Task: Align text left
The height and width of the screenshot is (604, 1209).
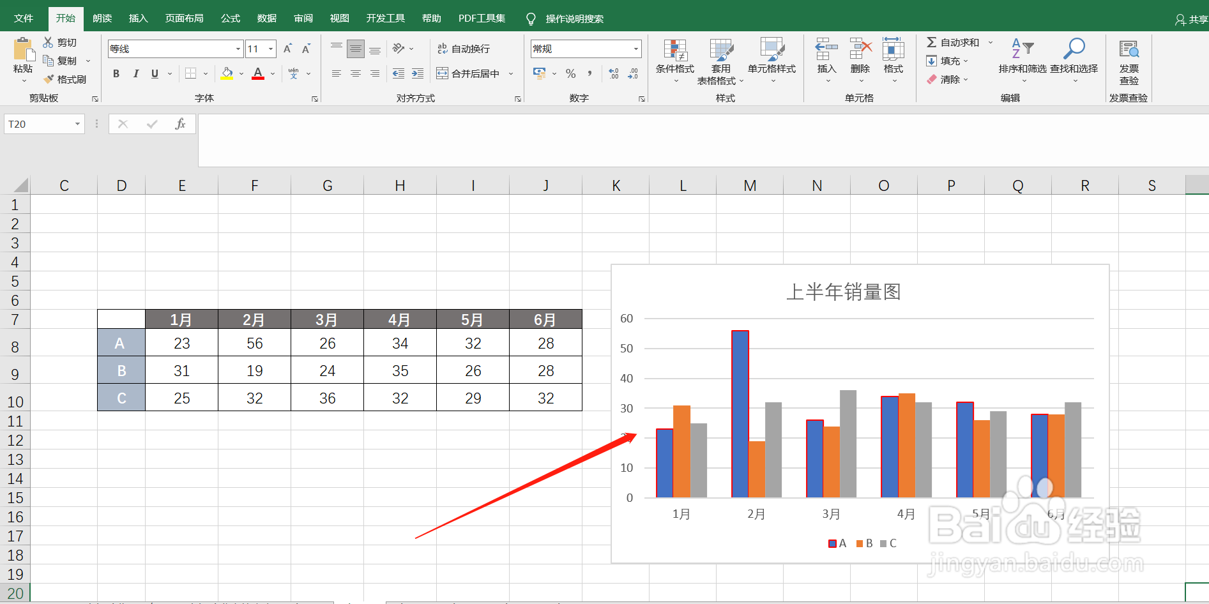Action: 337,74
